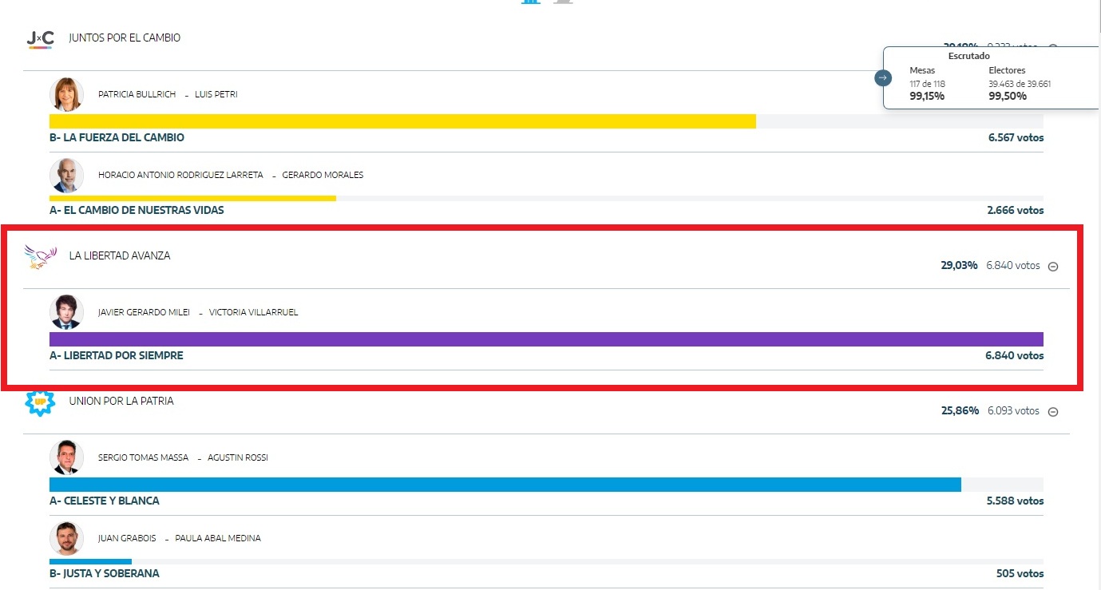Click Bullrich's yellow vote bar

(402, 121)
